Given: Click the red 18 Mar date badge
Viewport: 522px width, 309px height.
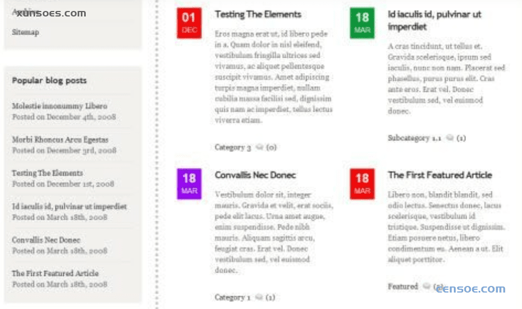Looking at the screenshot, I should (362, 184).
